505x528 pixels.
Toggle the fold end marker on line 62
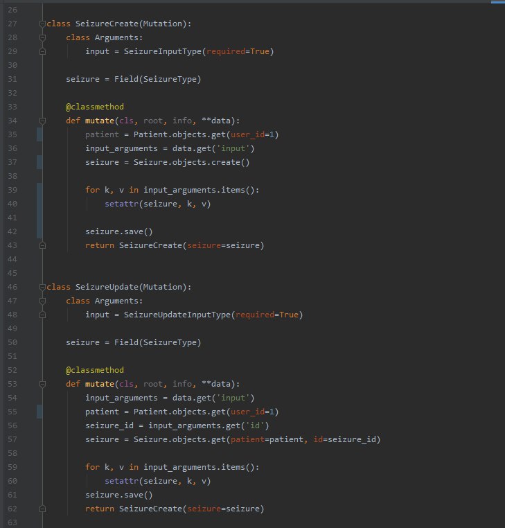[x=42, y=509]
